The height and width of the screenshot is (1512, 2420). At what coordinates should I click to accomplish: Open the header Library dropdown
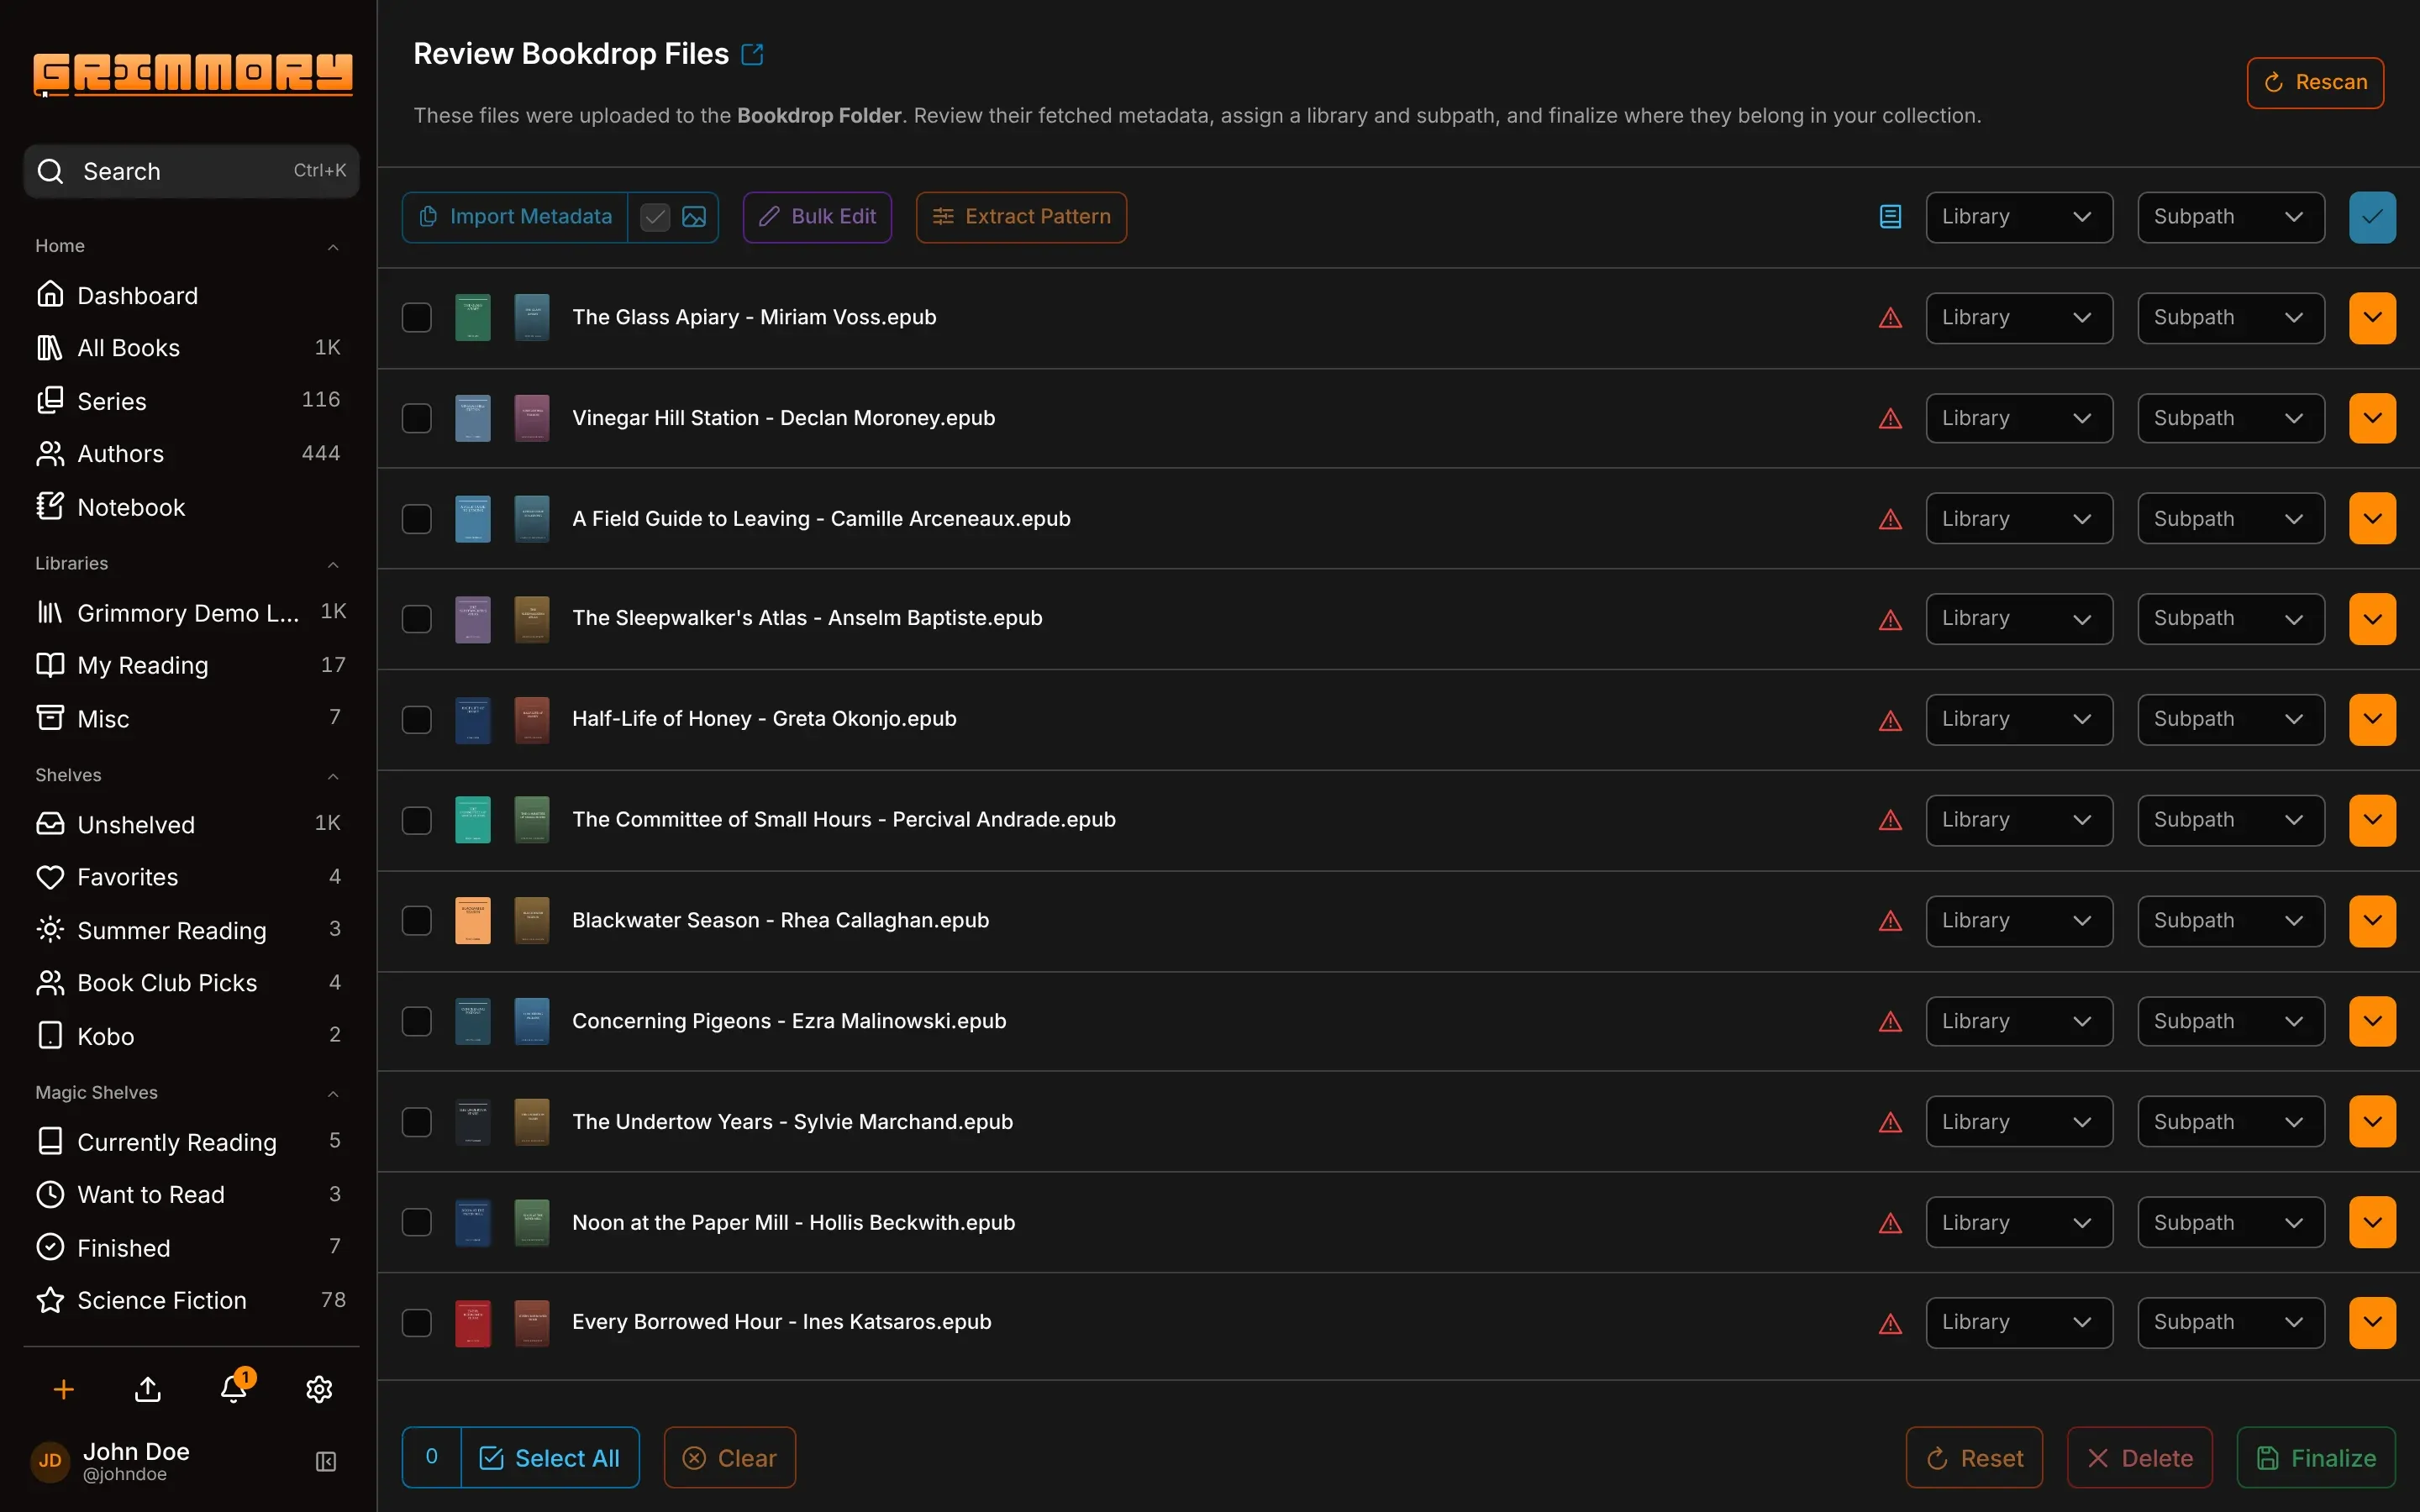pyautogui.click(x=2019, y=217)
